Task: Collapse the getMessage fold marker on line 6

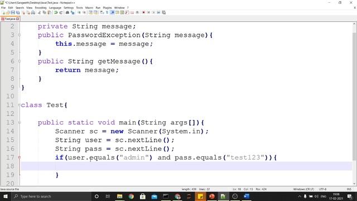Action: coord(20,61)
